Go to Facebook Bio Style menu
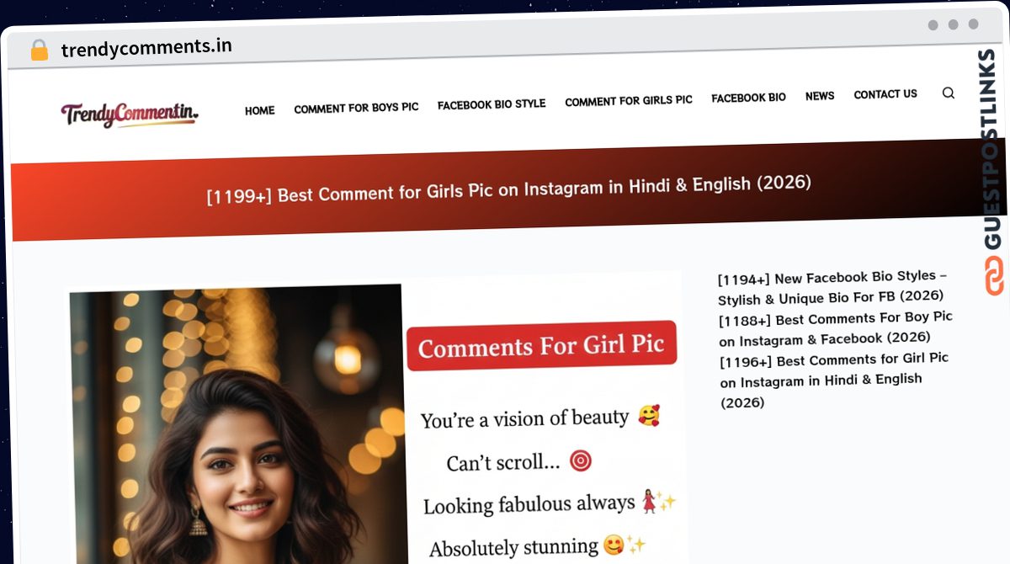Viewport: 1010px width, 564px height. 492,104
